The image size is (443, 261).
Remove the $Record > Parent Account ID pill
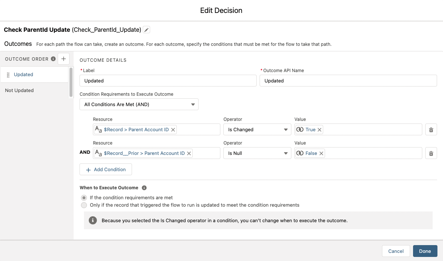173,130
